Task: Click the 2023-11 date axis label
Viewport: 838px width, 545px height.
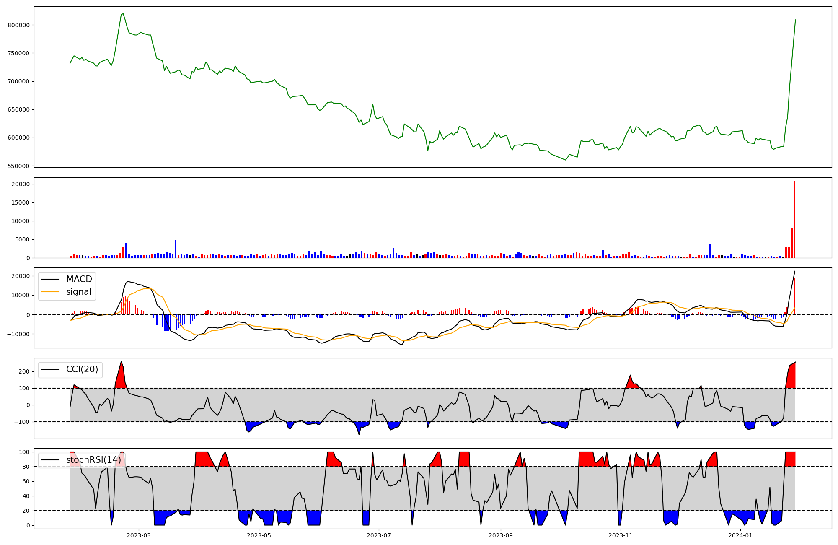Action: pos(621,535)
